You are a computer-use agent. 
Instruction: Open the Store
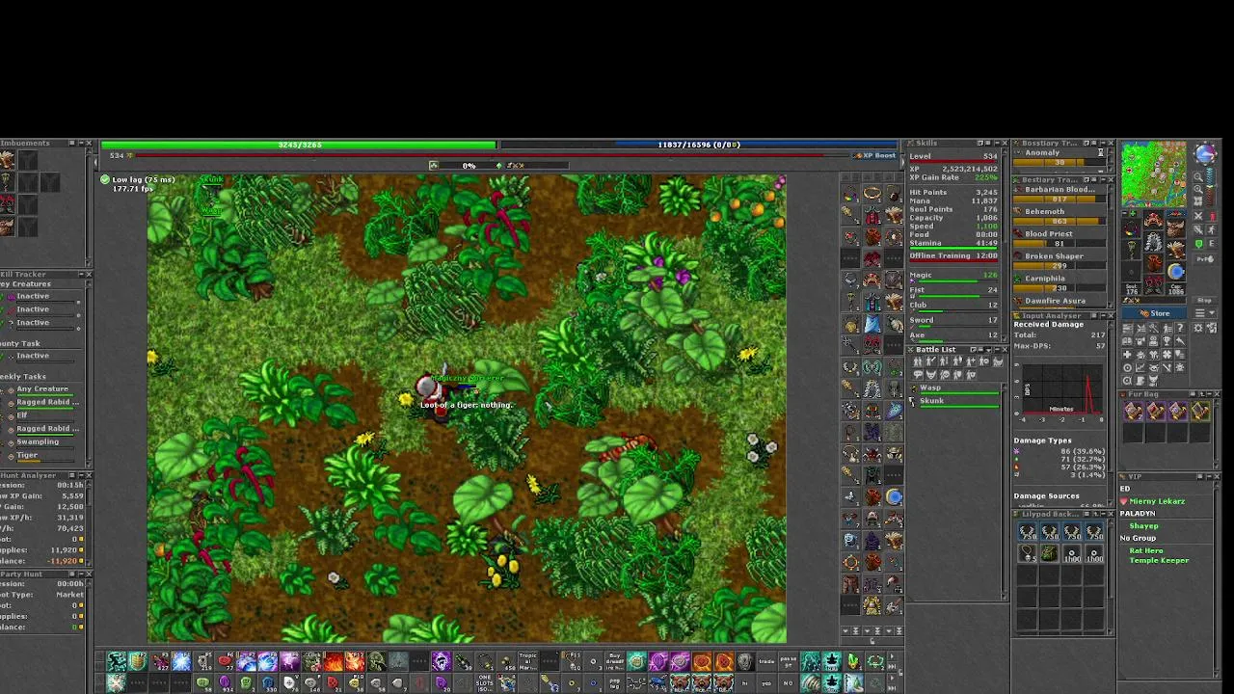1154,313
